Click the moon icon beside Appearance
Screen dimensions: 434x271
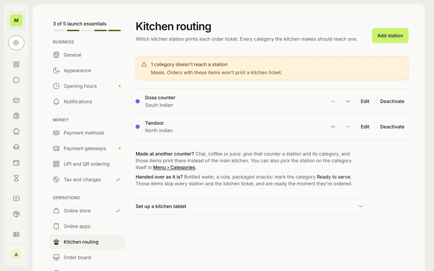coord(56,70)
